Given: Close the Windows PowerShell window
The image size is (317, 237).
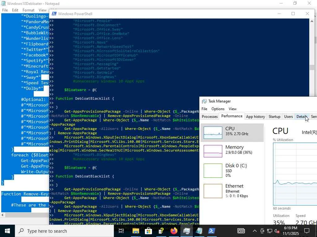Looking at the screenshot, I should point(307,14).
